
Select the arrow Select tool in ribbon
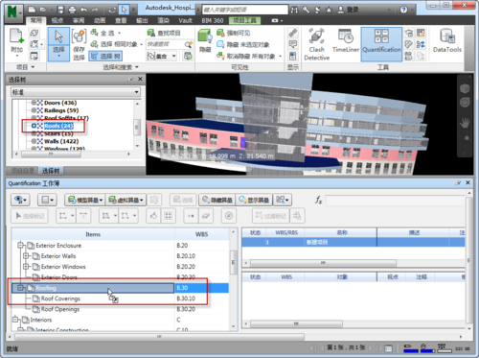58,44
